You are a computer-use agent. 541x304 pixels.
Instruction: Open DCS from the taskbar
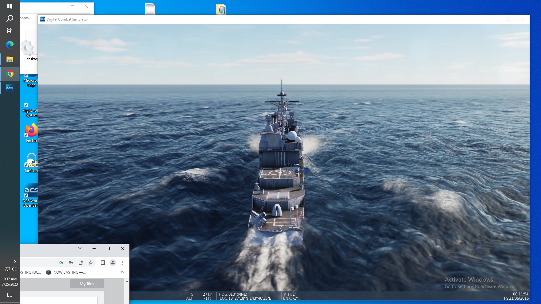tap(10, 88)
